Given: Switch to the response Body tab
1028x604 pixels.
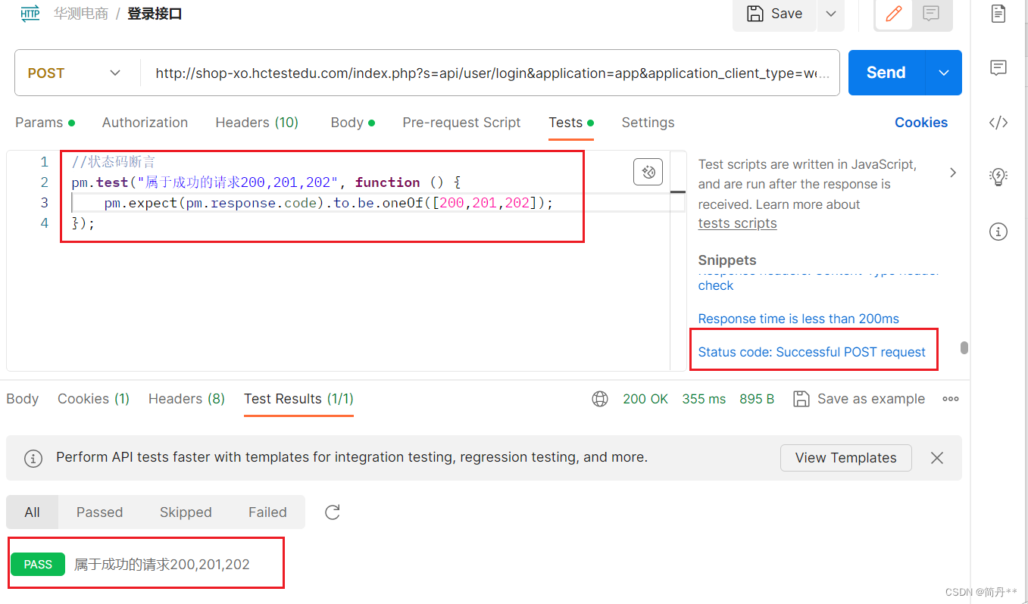Looking at the screenshot, I should point(22,399).
